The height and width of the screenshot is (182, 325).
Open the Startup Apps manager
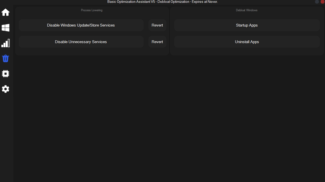(x=247, y=25)
